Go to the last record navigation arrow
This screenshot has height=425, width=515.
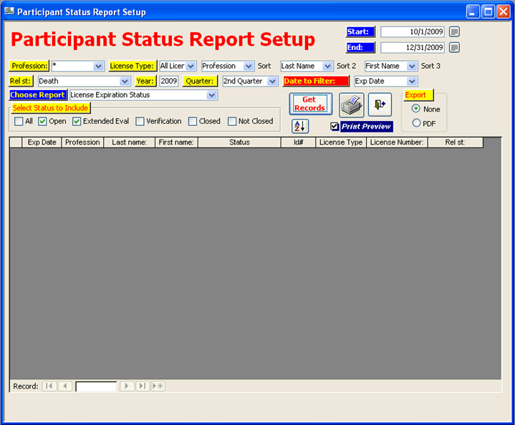click(143, 386)
